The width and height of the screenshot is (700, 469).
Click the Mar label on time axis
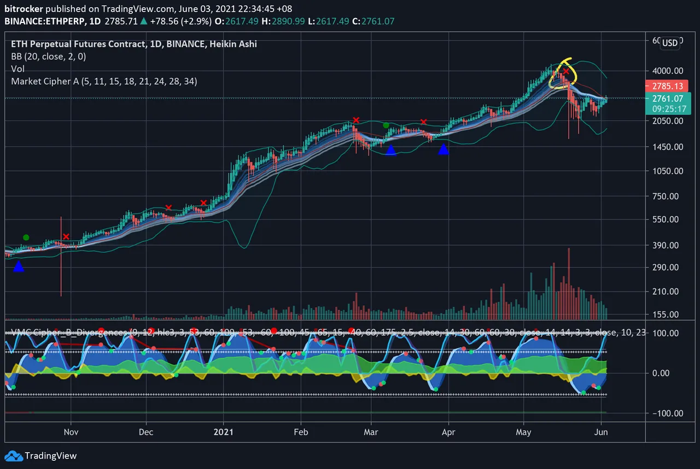371,432
